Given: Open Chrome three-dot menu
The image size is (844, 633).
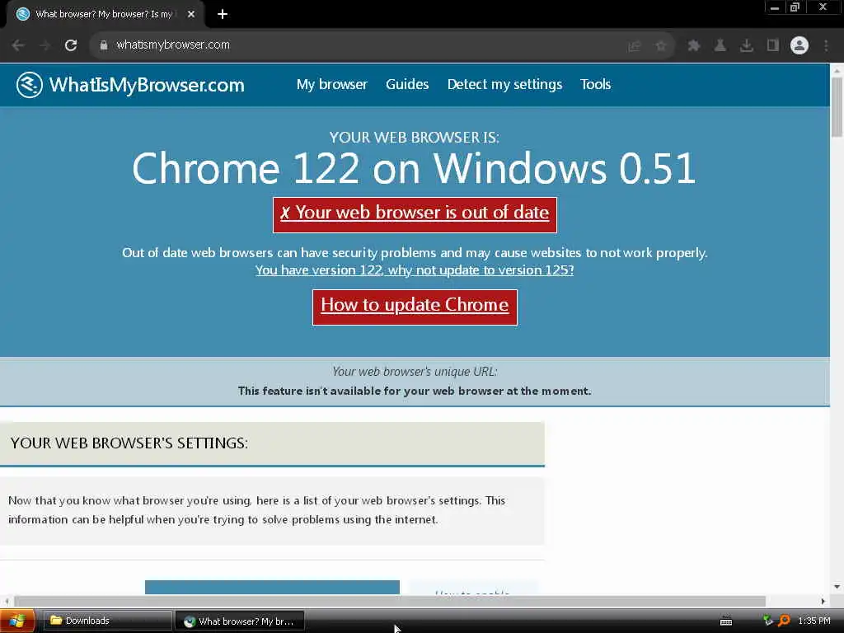Looking at the screenshot, I should 826,46.
